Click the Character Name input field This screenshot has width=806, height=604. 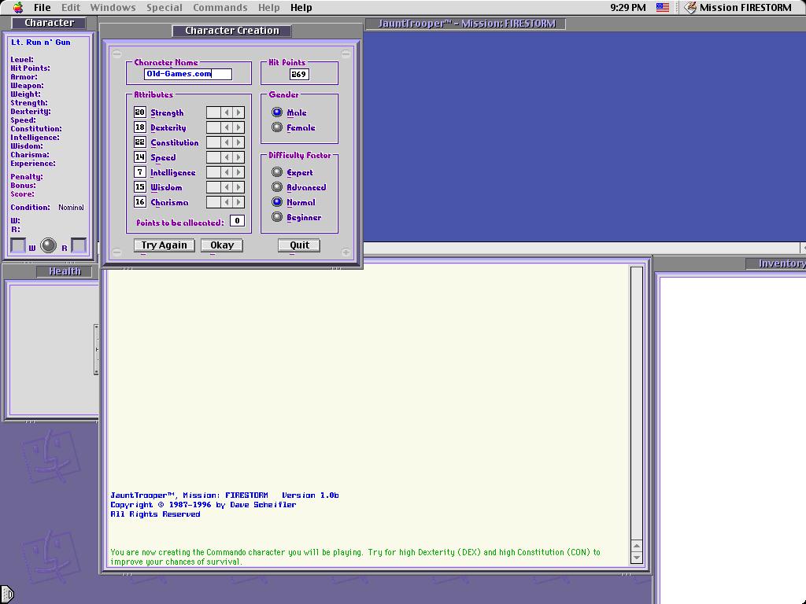click(x=188, y=74)
